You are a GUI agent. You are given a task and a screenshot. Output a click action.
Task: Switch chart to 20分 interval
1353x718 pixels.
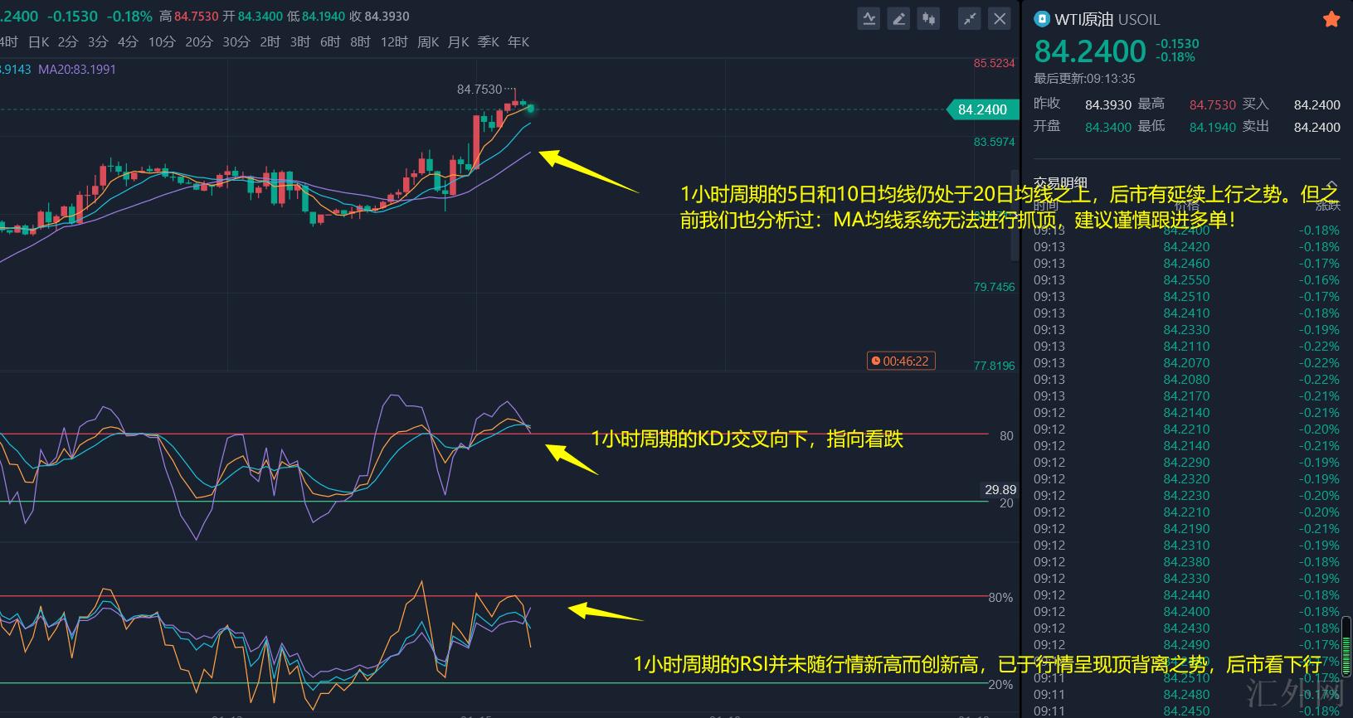pyautogui.click(x=199, y=41)
